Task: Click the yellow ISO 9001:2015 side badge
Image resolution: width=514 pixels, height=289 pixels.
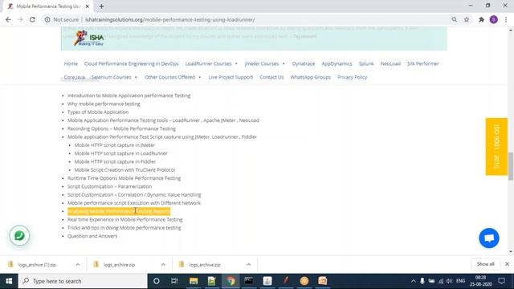Action: pos(496,146)
